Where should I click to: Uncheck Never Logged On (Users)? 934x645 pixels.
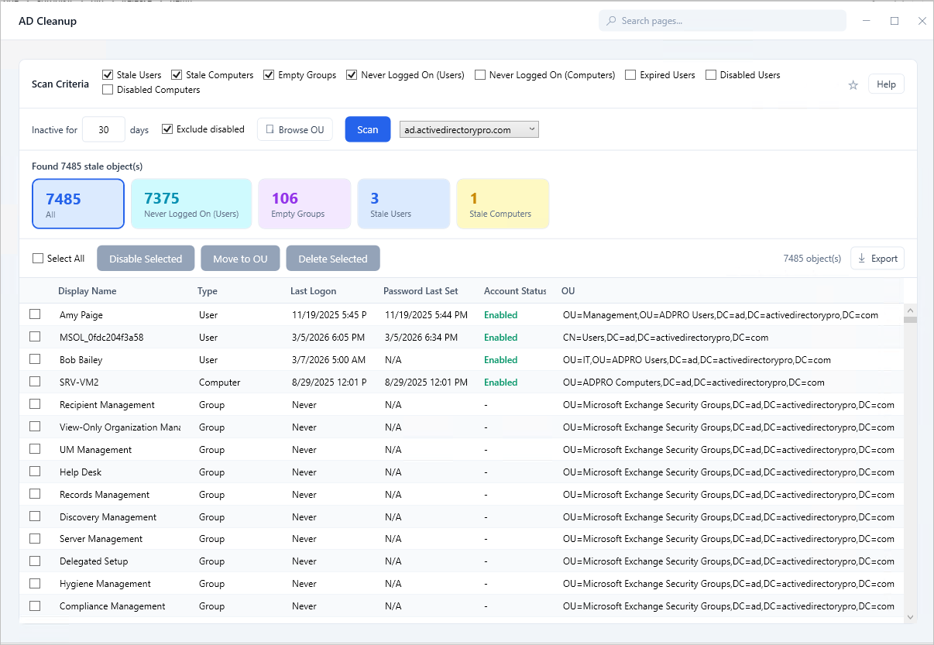point(352,75)
